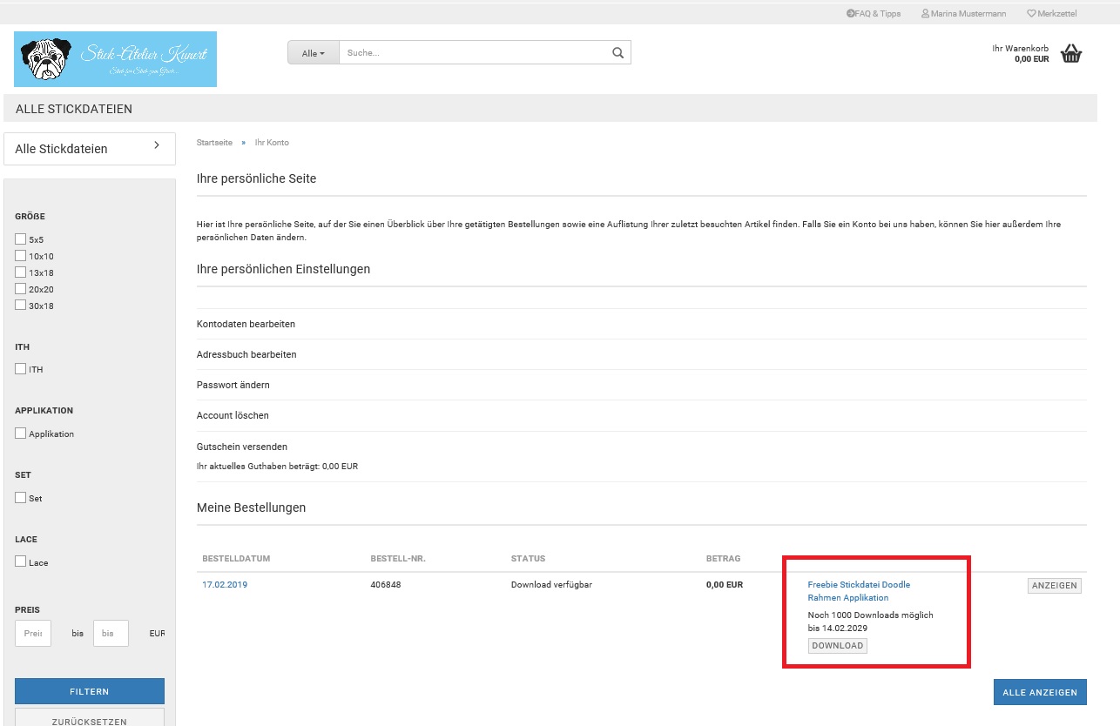Click the blue FILTERN button

click(x=90, y=692)
